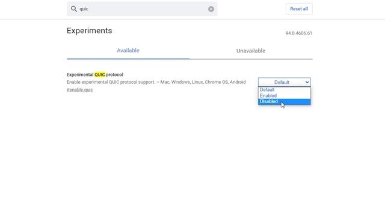Switch to the Unavailable tab
Screen dimensions: 385x217
[x=251, y=51]
